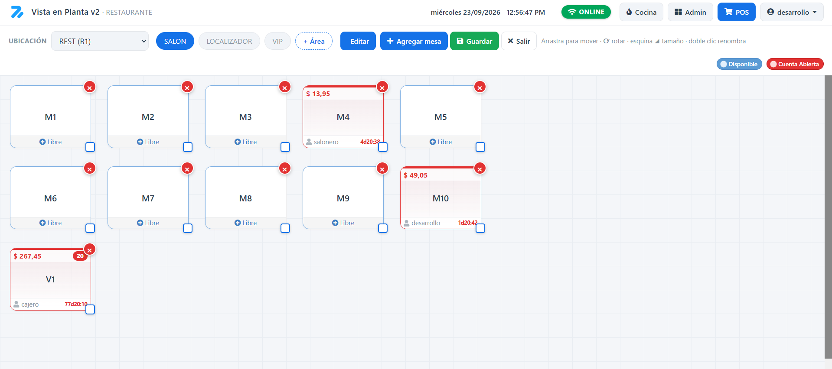The width and height of the screenshot is (832, 369).
Task: Click the vertical scrollbar of floor plan
Action: 828,217
